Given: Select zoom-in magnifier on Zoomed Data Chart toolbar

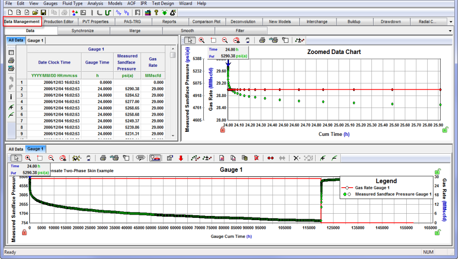Looking at the screenshot, I should (x=202, y=40).
